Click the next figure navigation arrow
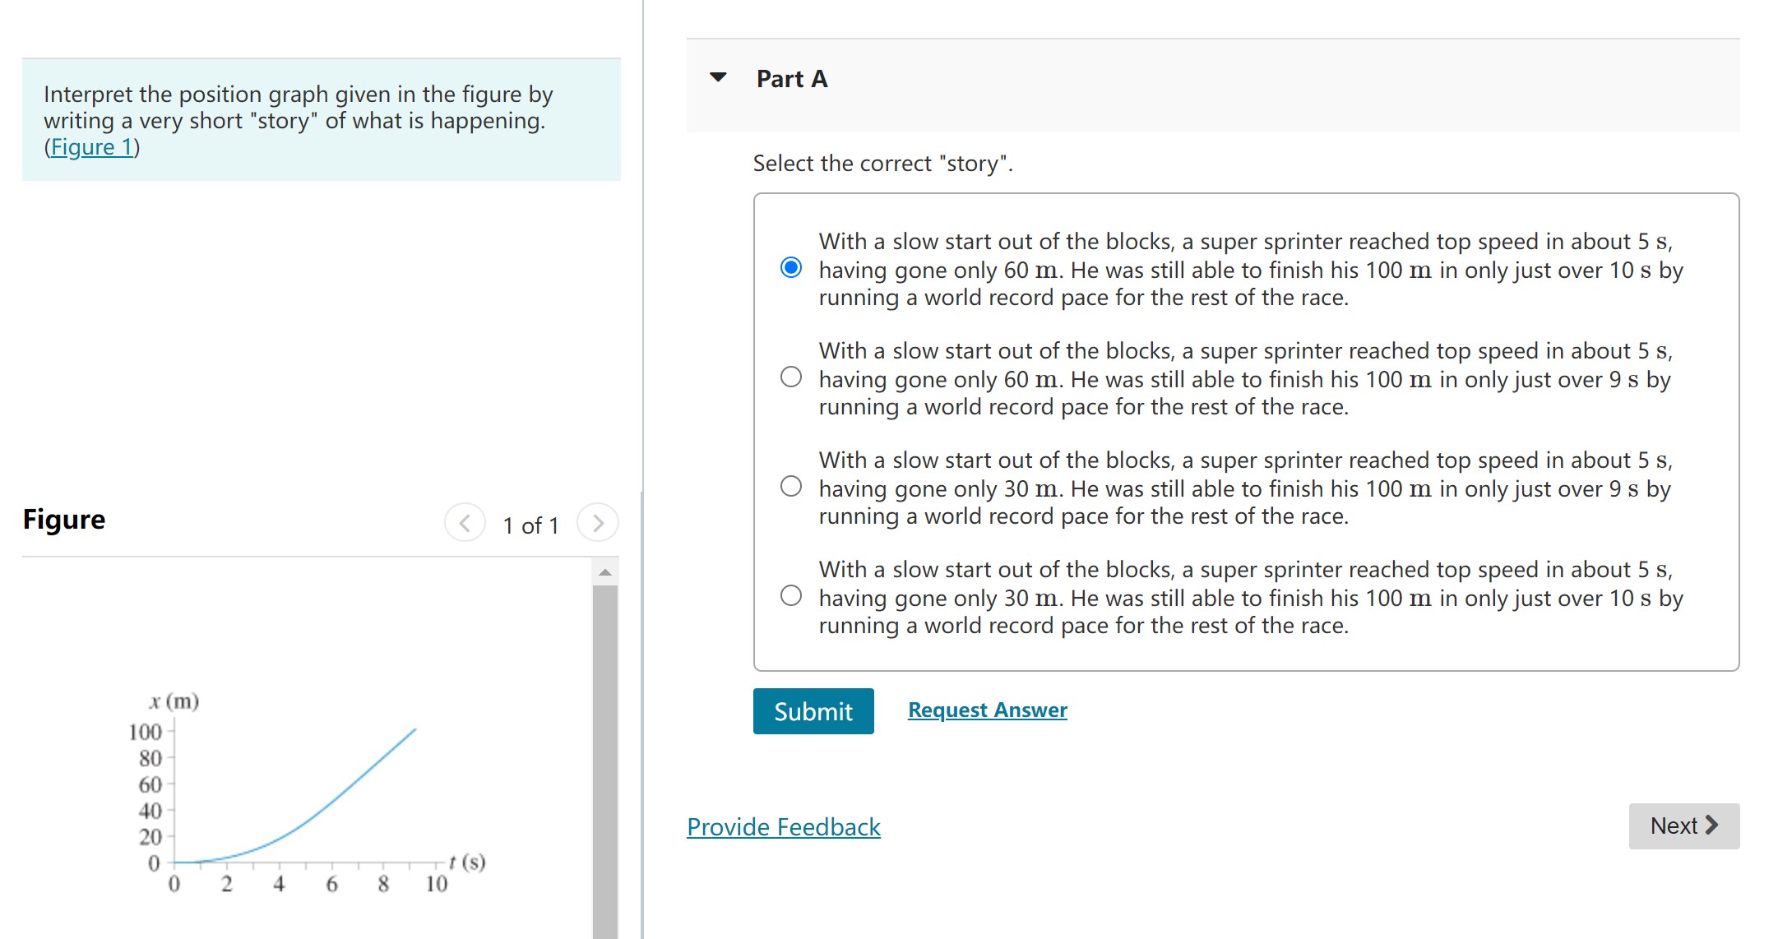Screen dimensions: 1778x939 598,523
